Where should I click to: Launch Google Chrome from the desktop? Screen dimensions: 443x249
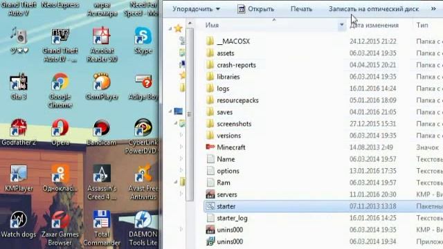point(60,91)
